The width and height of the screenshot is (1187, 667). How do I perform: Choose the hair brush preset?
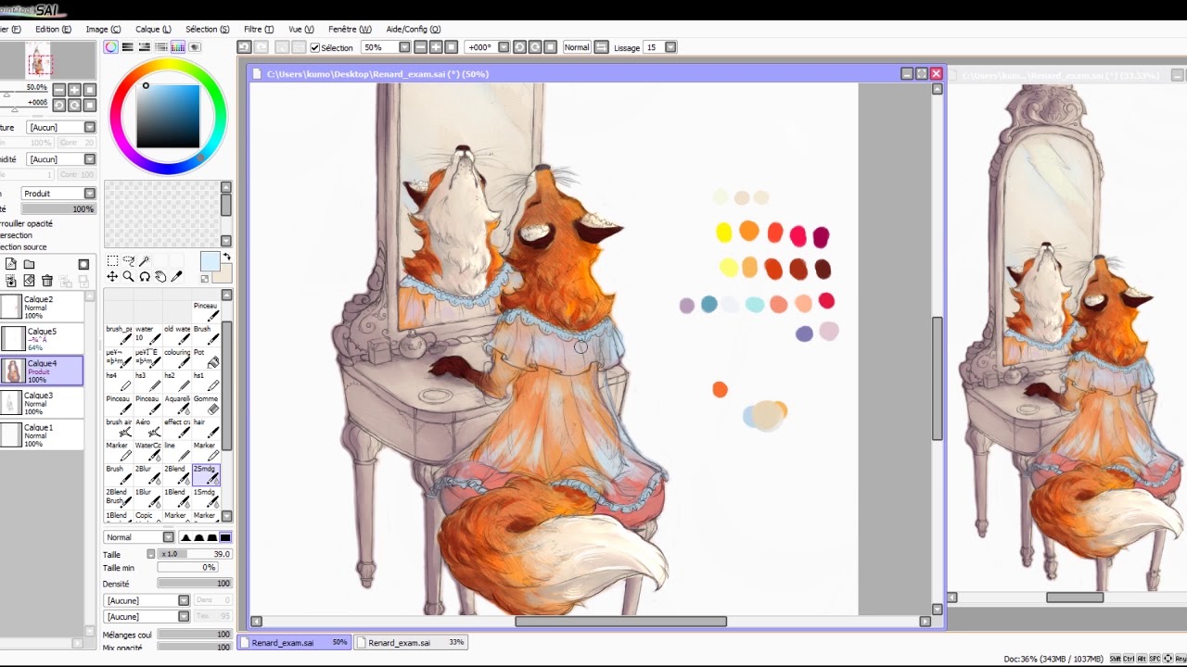click(206, 428)
